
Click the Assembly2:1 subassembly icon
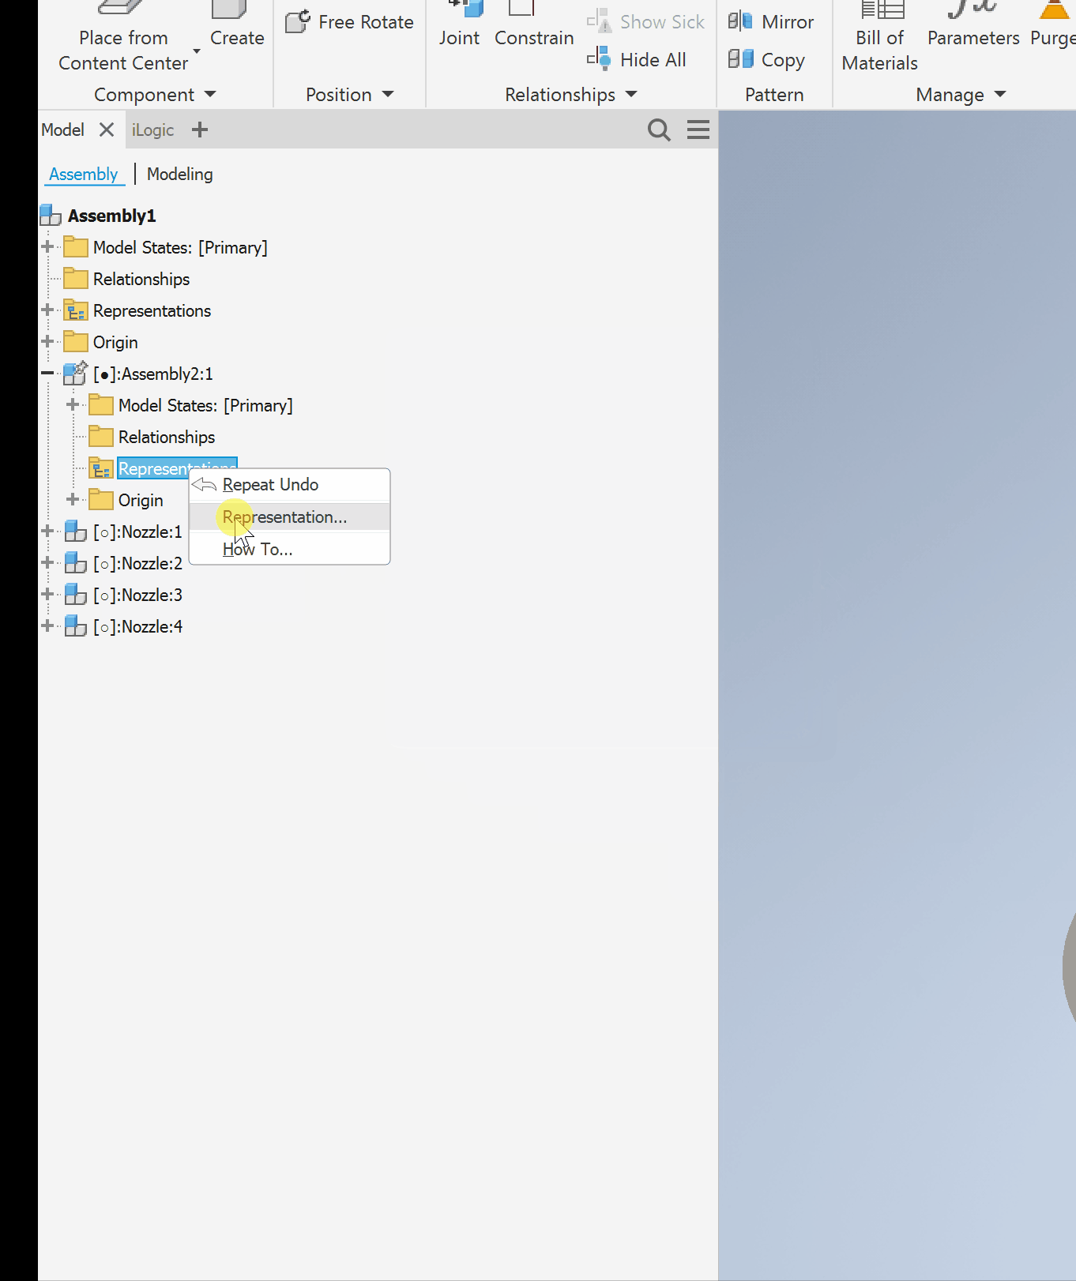(x=76, y=373)
